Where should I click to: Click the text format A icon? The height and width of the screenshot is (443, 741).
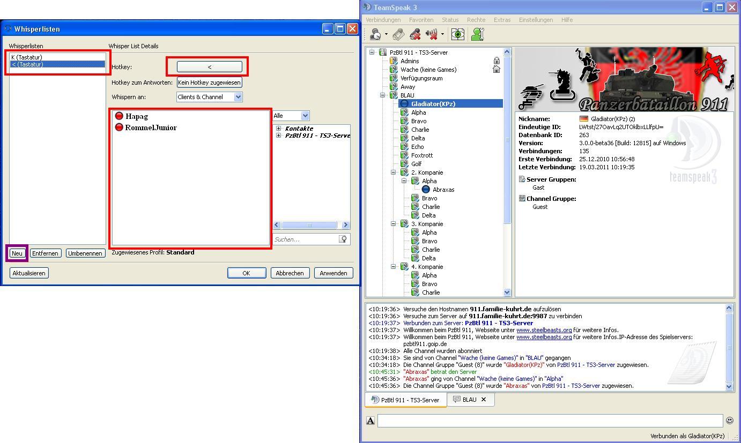(x=370, y=421)
